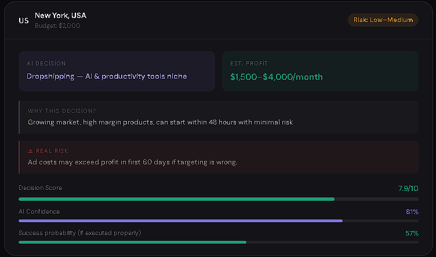Click the warning triangle icon in Real Risk

point(30,150)
